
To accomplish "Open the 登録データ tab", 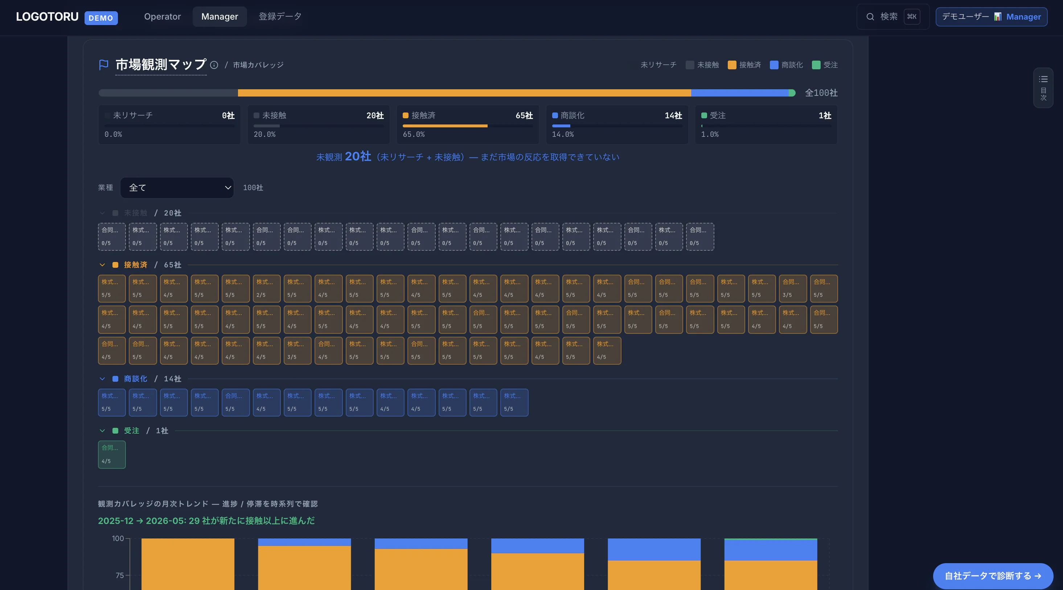I will click(x=280, y=16).
